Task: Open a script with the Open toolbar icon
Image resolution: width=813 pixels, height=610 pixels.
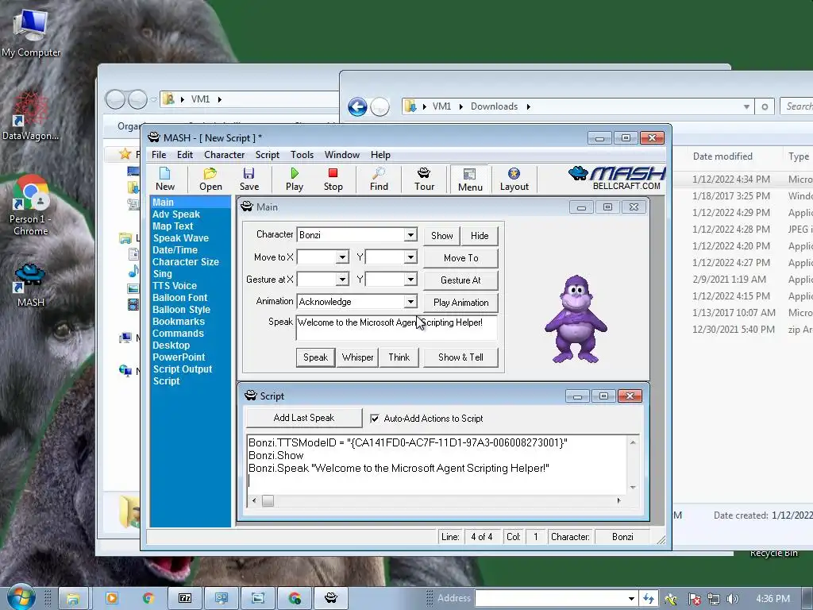Action: [210, 179]
